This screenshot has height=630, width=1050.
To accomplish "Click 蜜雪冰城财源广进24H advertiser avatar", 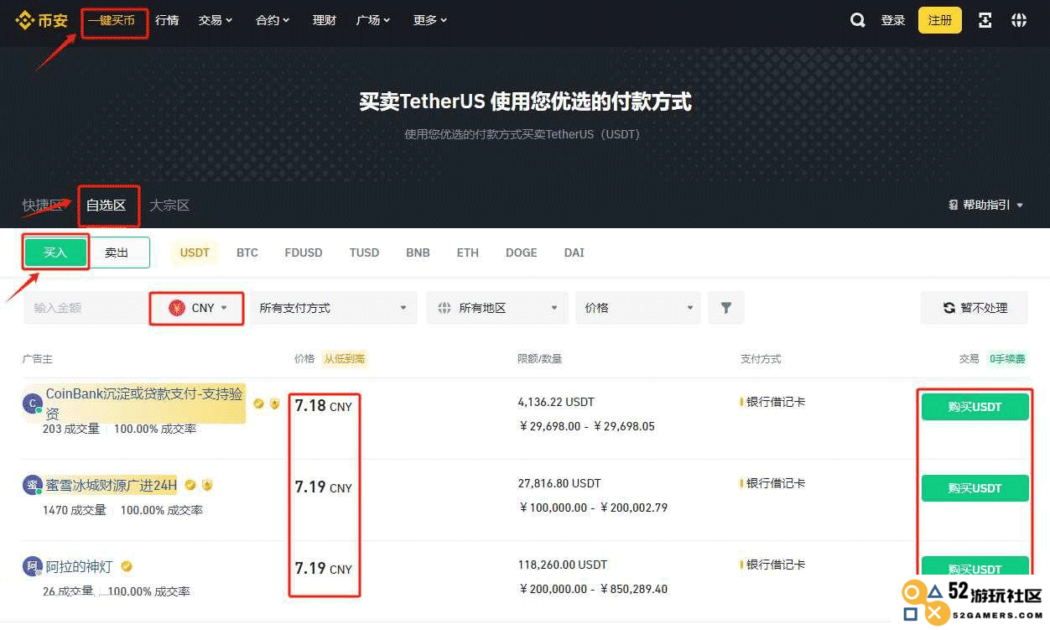I will 33,485.
